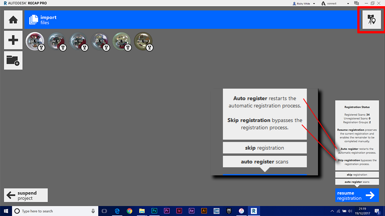
Task: Launch Google Chrome from the taskbar
Action: tap(129, 211)
